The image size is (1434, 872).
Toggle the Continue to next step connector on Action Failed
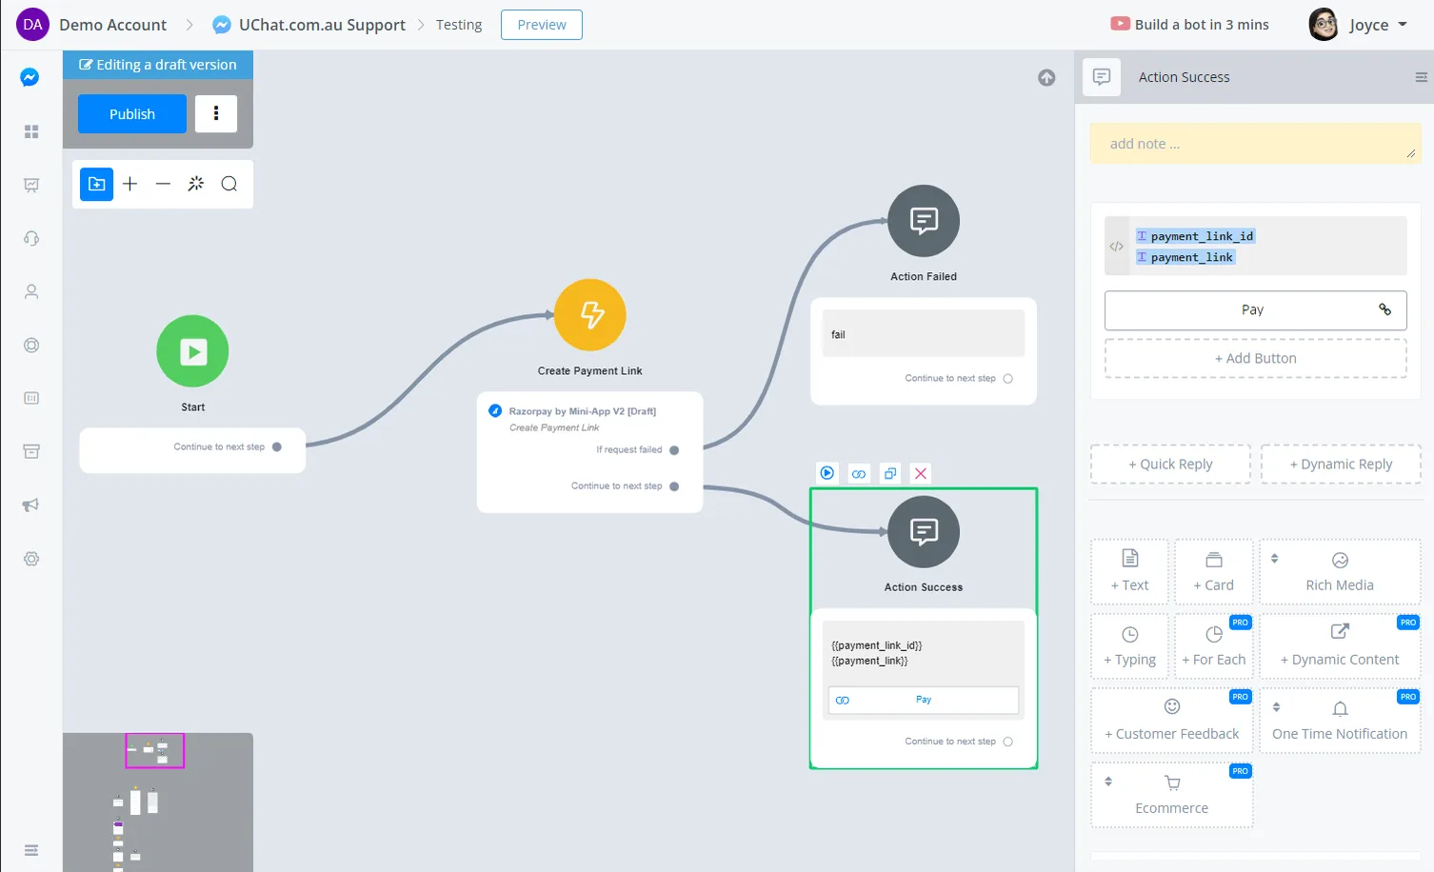point(1007,379)
